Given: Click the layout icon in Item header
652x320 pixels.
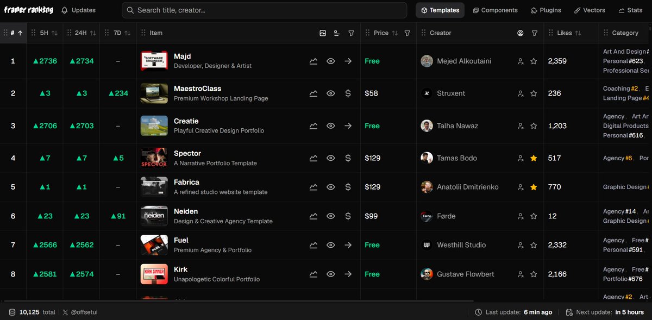Looking at the screenshot, I should pyautogui.click(x=337, y=33).
